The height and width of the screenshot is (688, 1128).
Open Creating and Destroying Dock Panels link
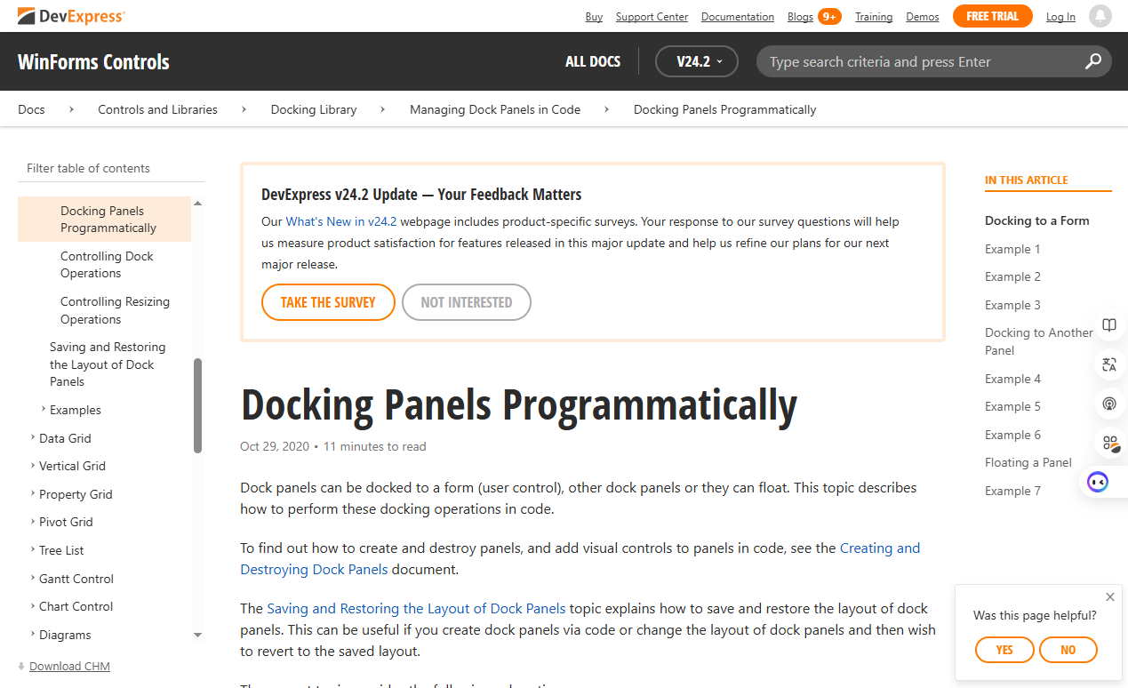(x=580, y=558)
